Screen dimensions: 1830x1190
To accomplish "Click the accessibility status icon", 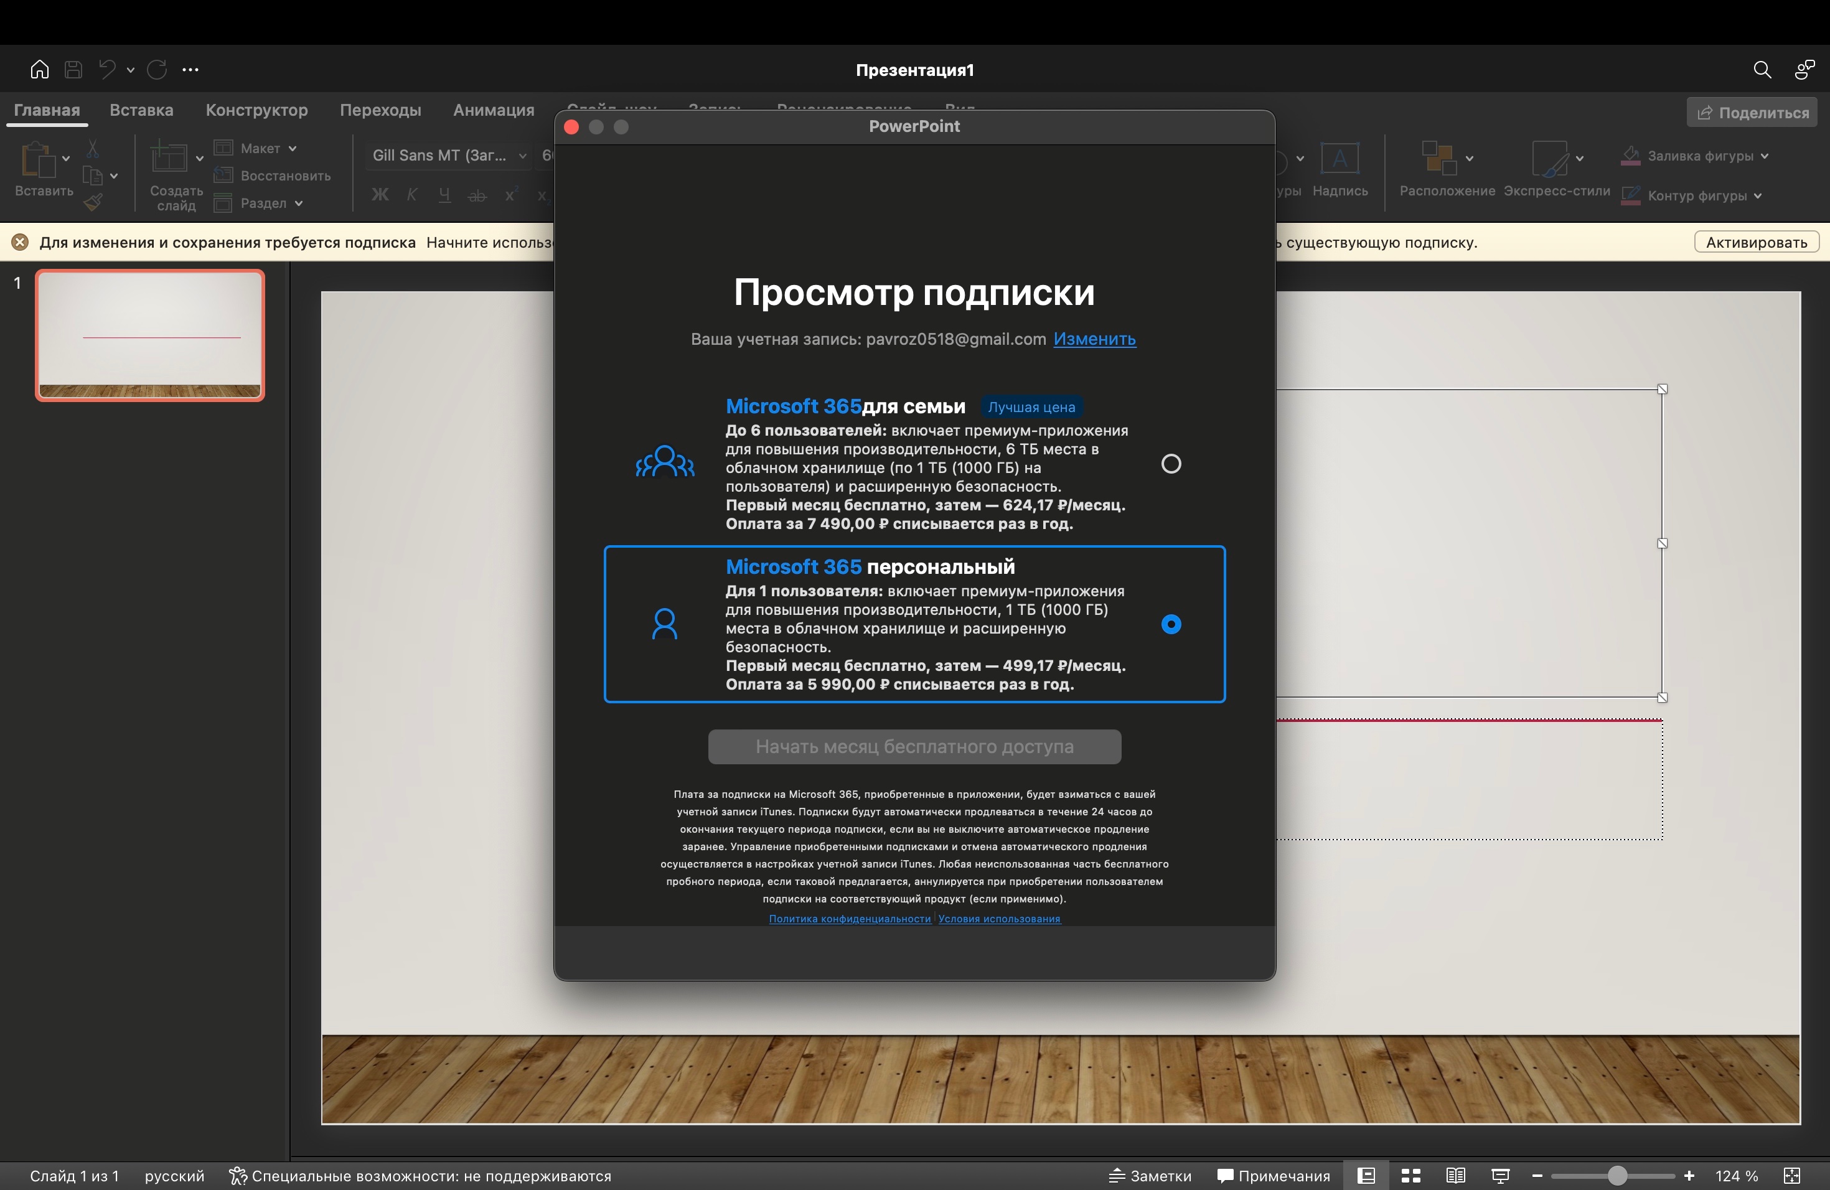I will pos(238,1176).
